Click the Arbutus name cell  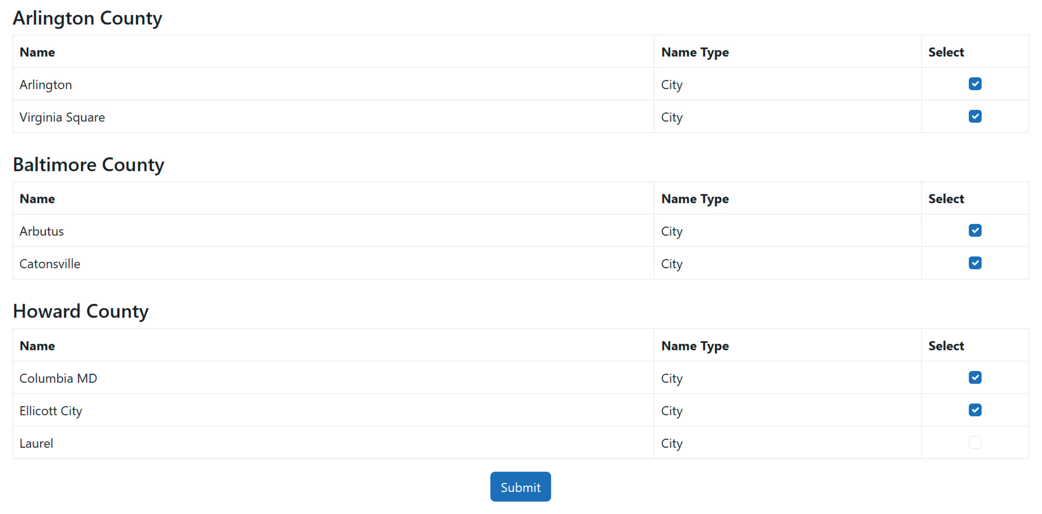(333, 231)
